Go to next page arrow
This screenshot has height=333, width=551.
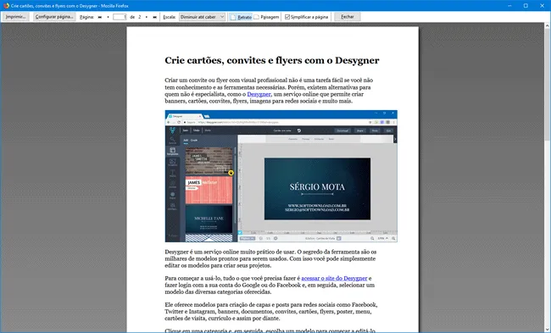(147, 17)
